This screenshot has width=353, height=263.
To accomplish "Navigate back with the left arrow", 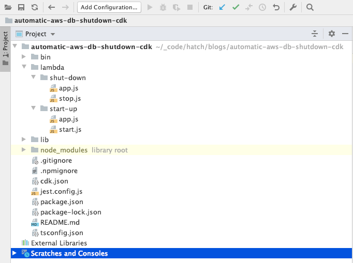I will [52, 7].
